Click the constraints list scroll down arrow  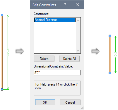(x=78, y=51)
